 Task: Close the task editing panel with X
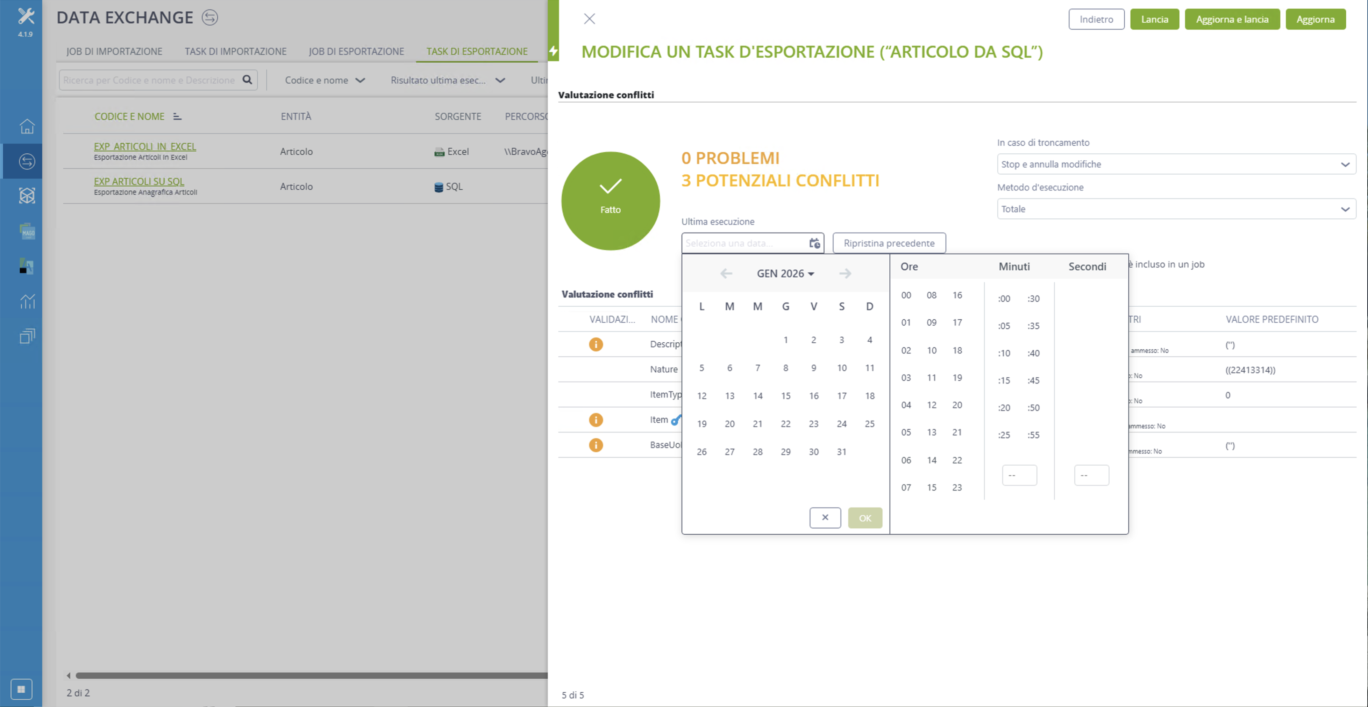tap(589, 19)
